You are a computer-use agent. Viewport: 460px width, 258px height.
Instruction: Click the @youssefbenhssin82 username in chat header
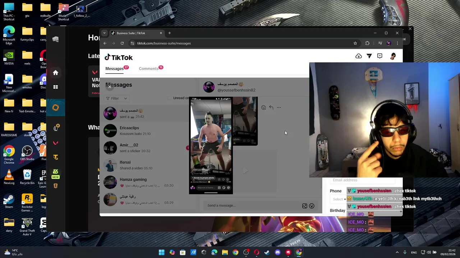tap(236, 90)
